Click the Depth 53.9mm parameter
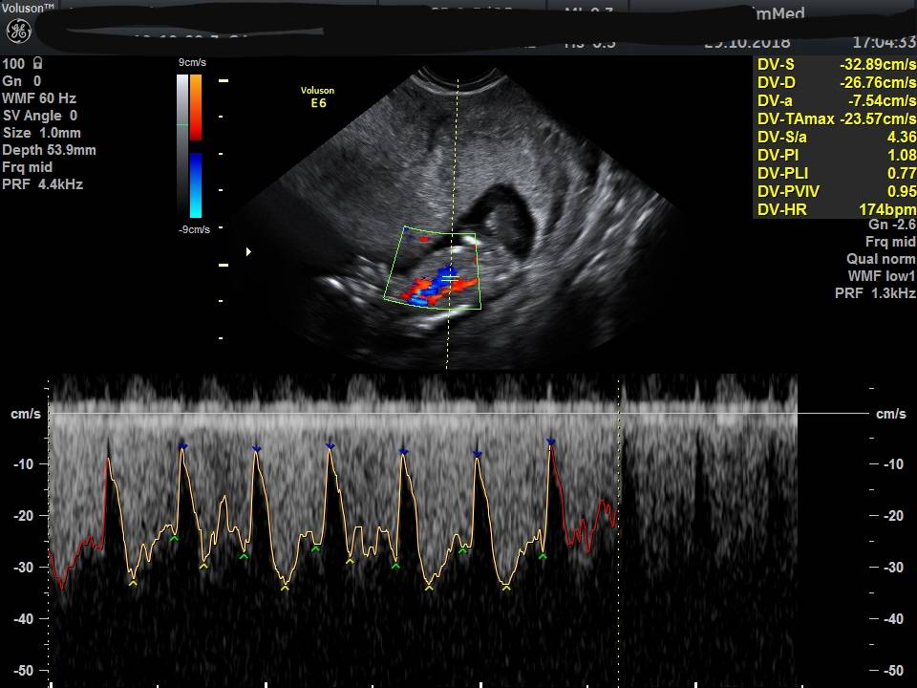Screen dimensions: 917x688 click(x=49, y=150)
